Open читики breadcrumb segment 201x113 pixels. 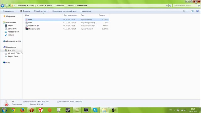[x=70, y=6]
